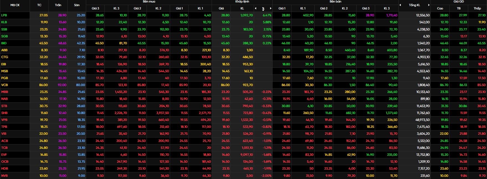
Task: Click the Cao column header
Action: tap(440, 8)
